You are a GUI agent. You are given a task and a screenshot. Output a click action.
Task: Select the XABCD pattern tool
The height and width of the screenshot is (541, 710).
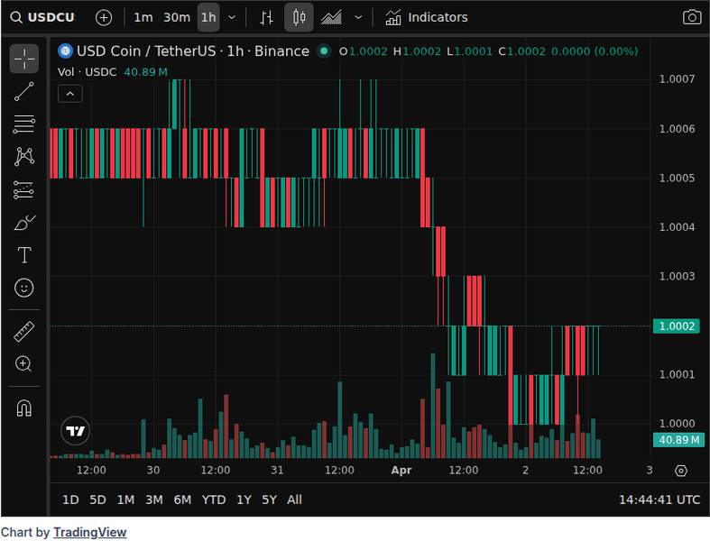(x=24, y=157)
